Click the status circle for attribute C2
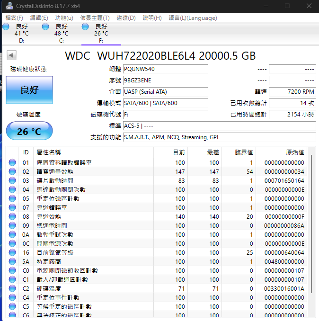This screenshot has height=321, width=319. point(12,288)
